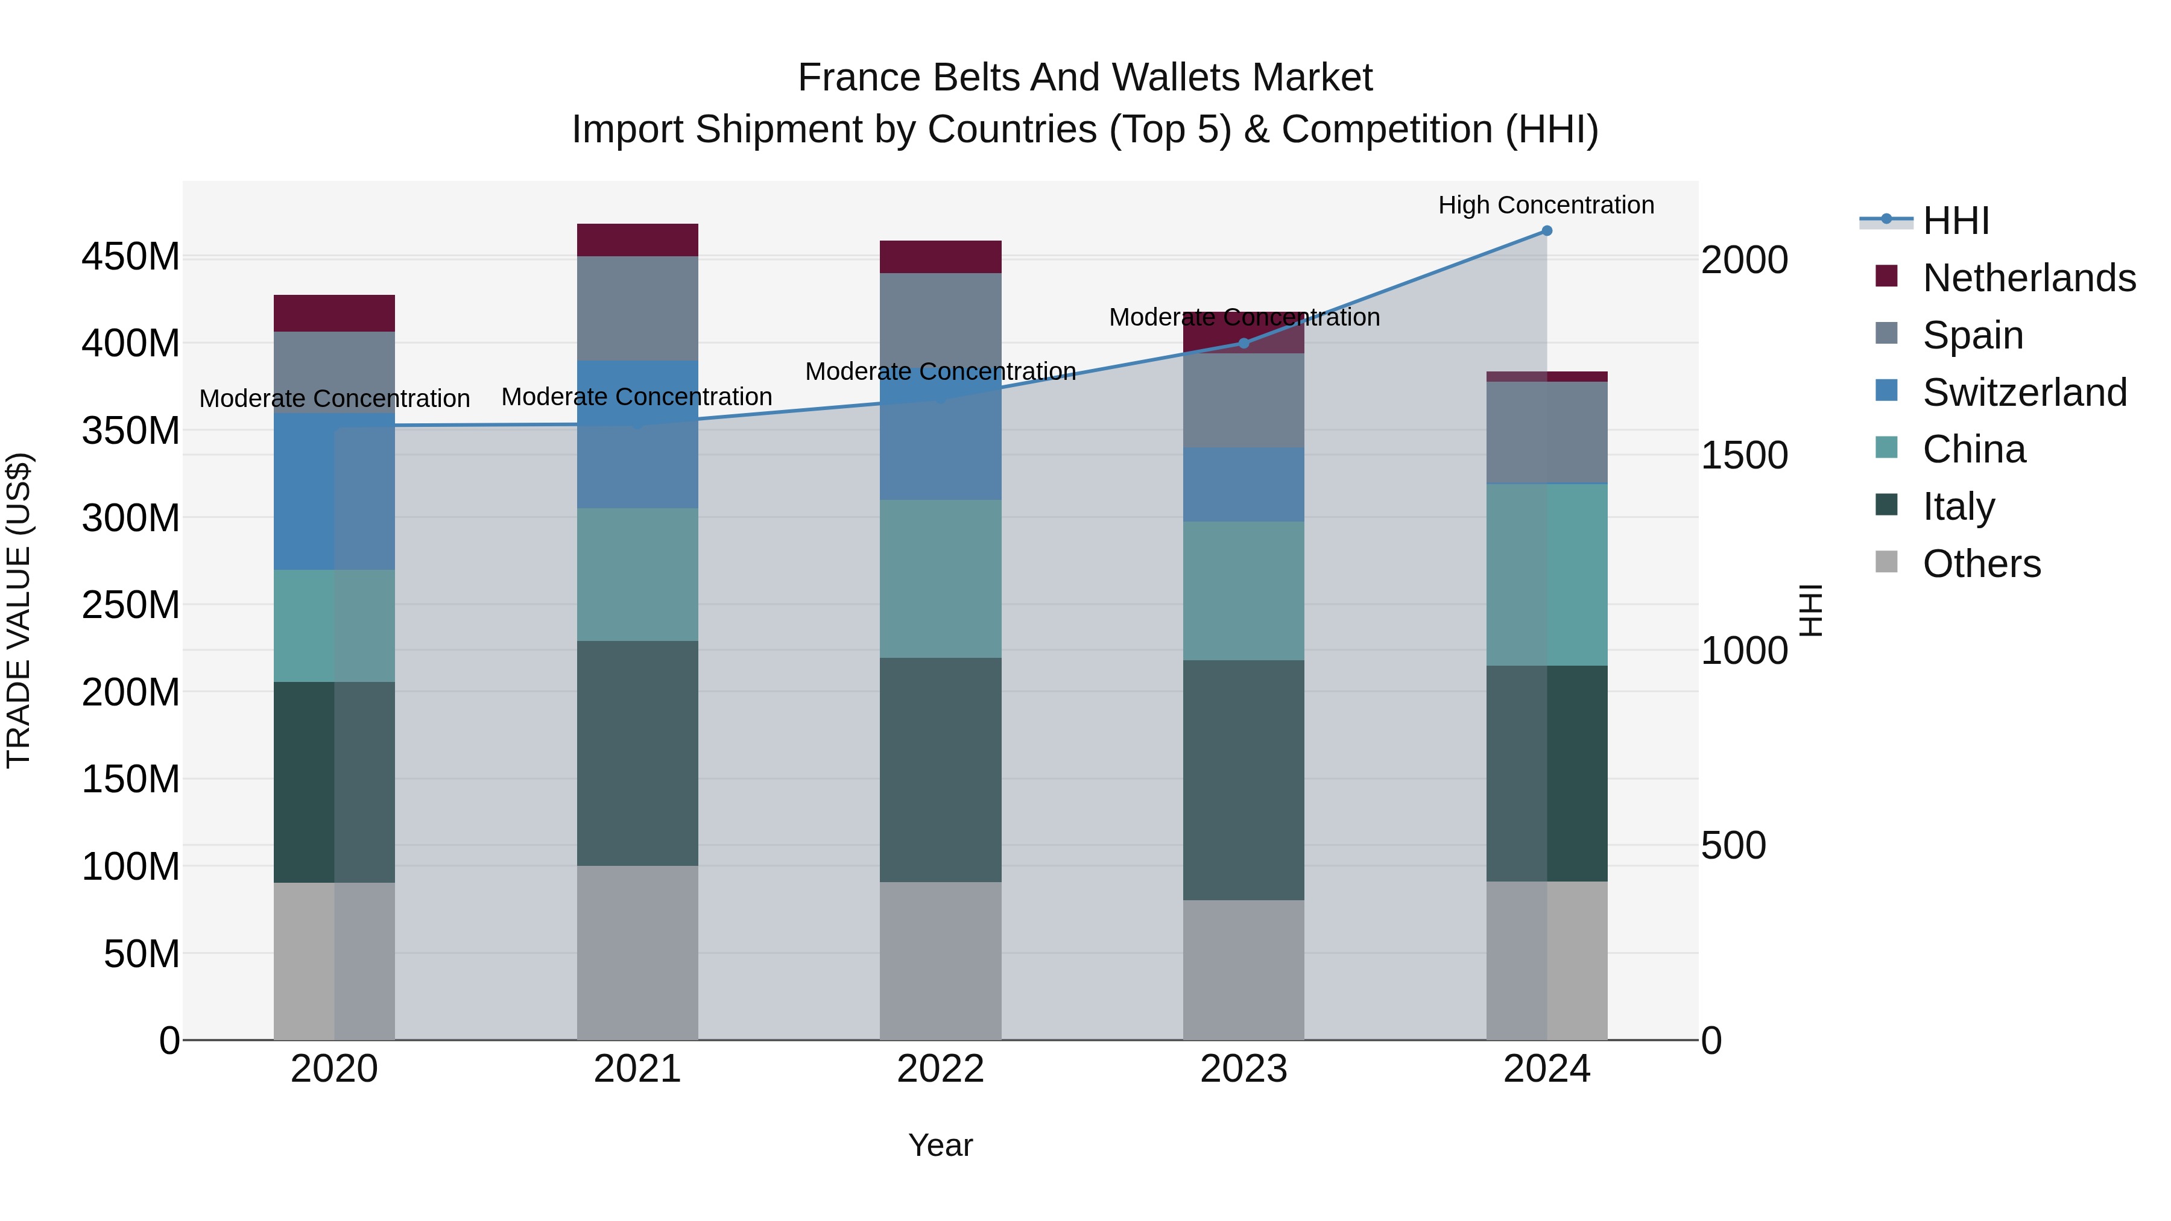Click the 2021 x-axis label

pos(637,1069)
